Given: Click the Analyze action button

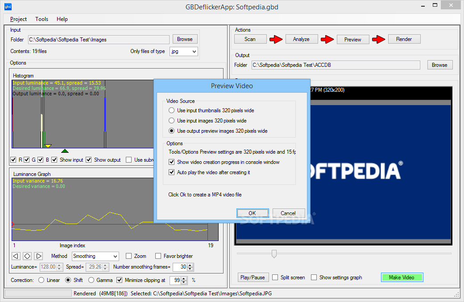Looking at the screenshot, I should point(302,39).
